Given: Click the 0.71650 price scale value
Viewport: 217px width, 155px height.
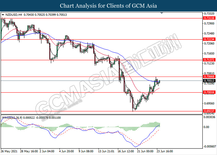Looking at the screenshot, I should (210, 53).
